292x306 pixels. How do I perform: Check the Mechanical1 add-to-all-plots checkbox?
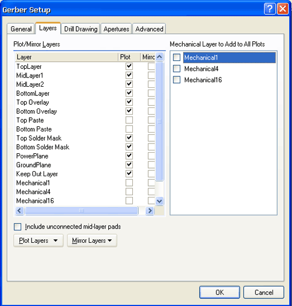[x=177, y=57]
